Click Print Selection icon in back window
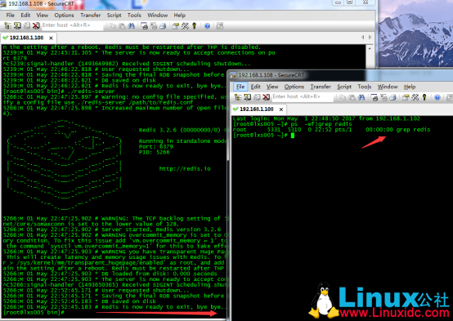This screenshot has height=321, width=453. point(154,26)
